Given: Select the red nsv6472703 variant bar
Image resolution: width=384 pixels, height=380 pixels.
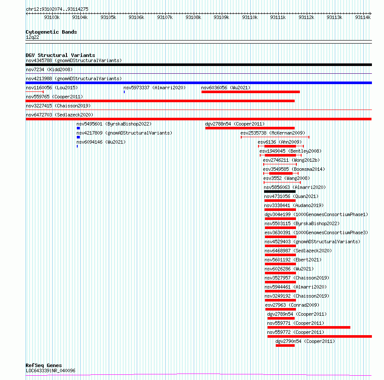Looking at the screenshot, I should (x=198, y=119).
